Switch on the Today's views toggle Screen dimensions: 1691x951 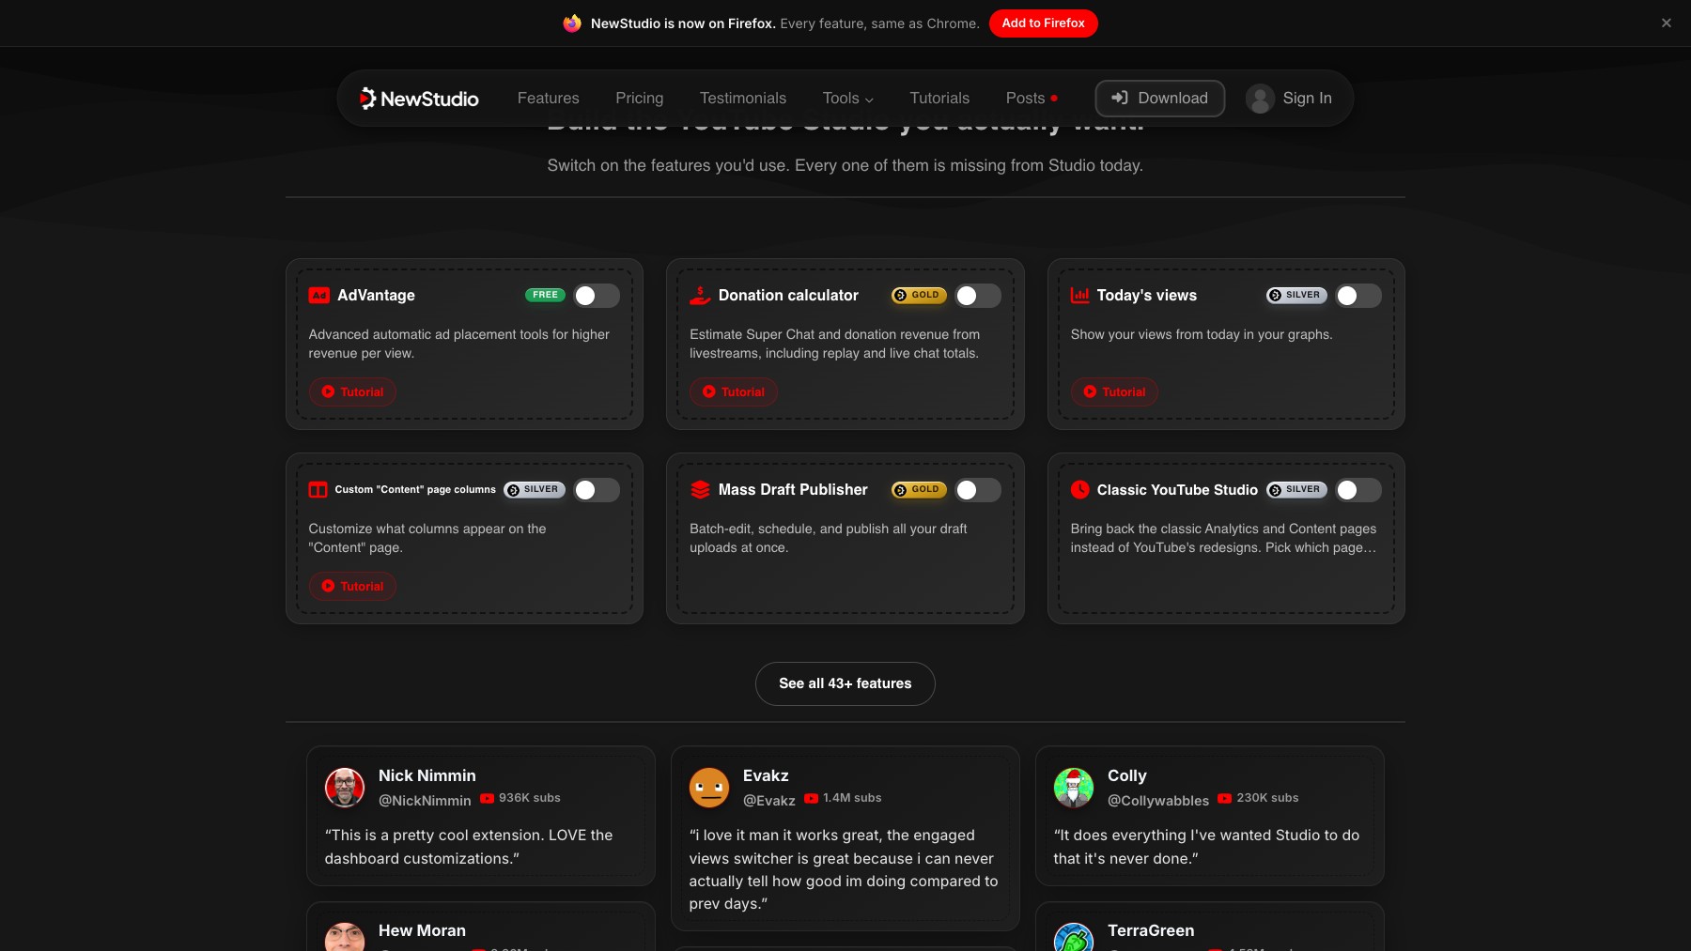pos(1358,296)
